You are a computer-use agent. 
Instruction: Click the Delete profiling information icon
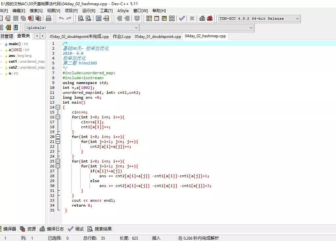click(210, 18)
